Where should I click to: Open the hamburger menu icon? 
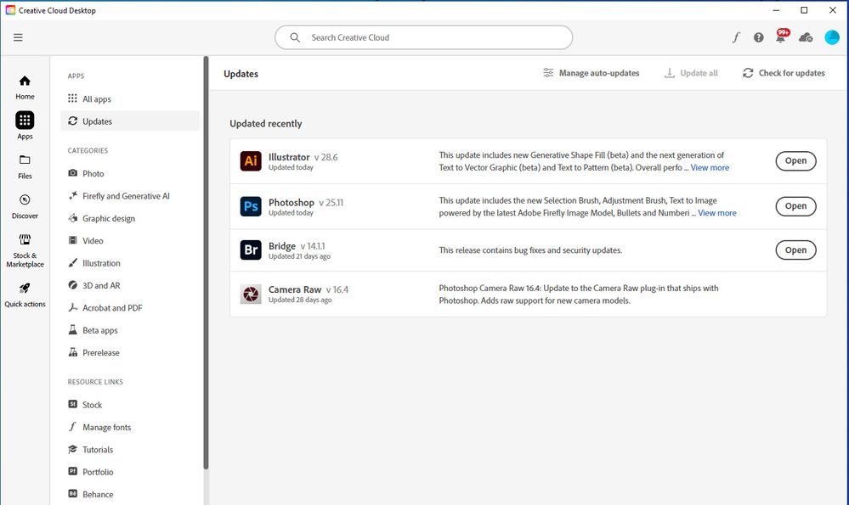pyautogui.click(x=18, y=37)
